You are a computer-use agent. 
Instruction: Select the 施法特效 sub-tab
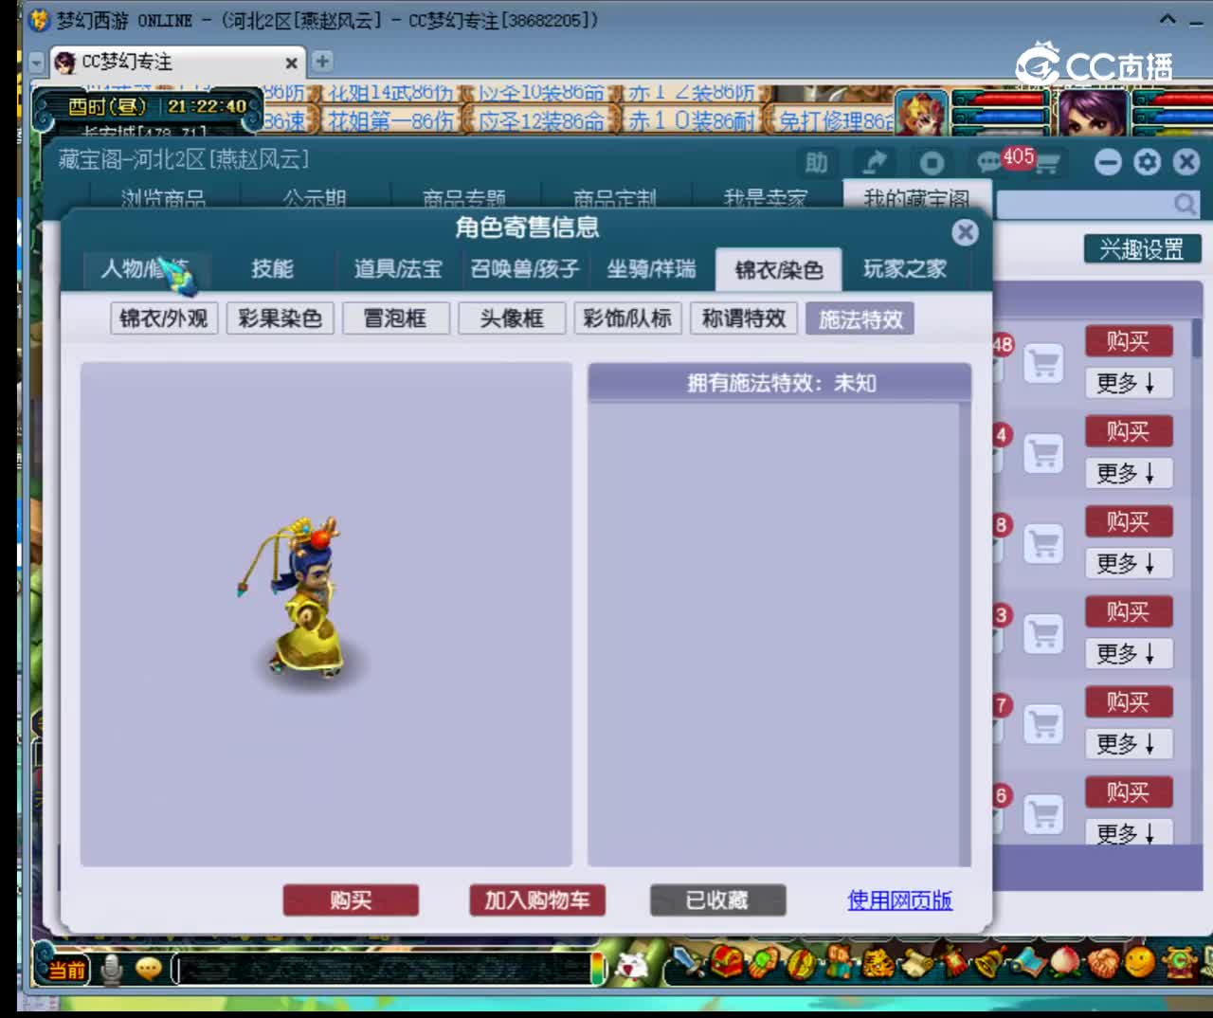(860, 319)
